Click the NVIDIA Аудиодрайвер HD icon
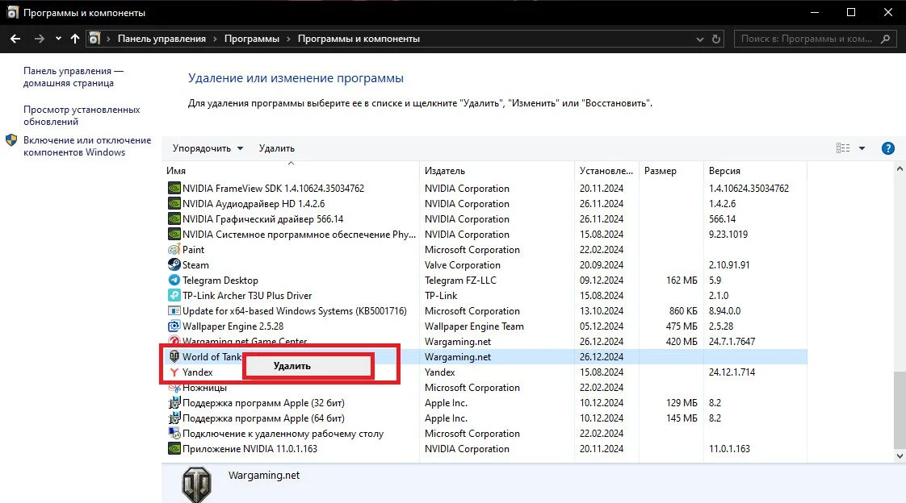 tap(174, 204)
